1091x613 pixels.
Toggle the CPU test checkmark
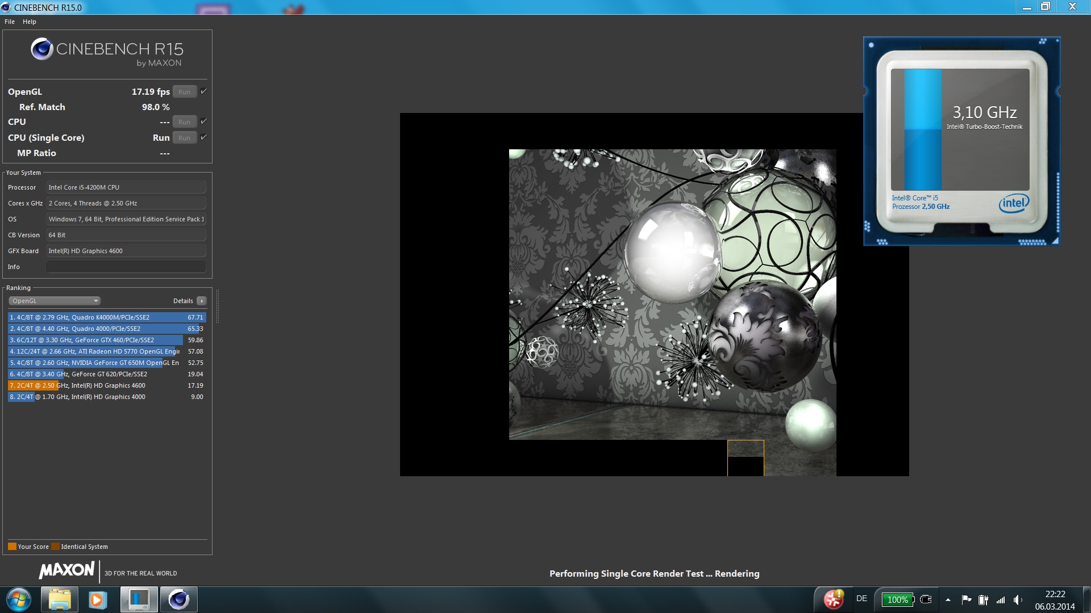203,121
